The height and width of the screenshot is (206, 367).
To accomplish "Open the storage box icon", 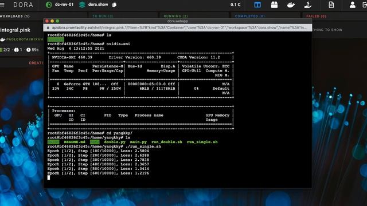I will (274, 5).
